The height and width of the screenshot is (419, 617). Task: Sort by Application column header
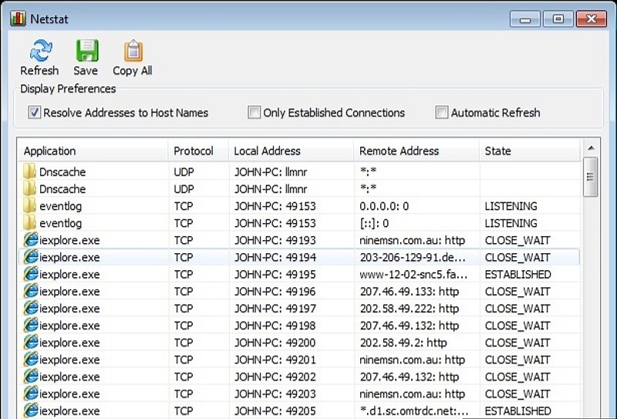93,150
